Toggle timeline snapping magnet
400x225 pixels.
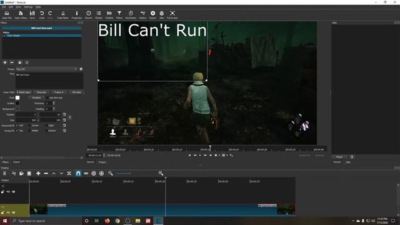coord(78,174)
